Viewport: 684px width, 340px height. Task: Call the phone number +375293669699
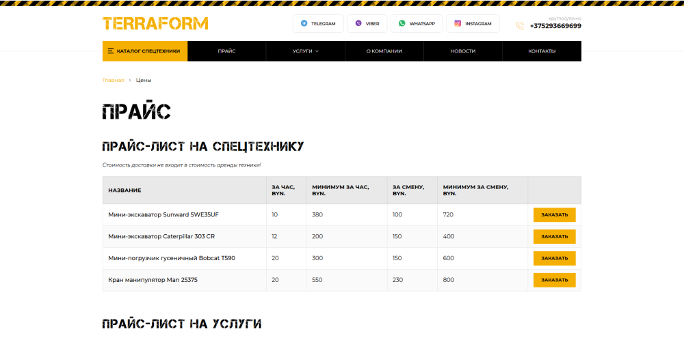coord(555,26)
